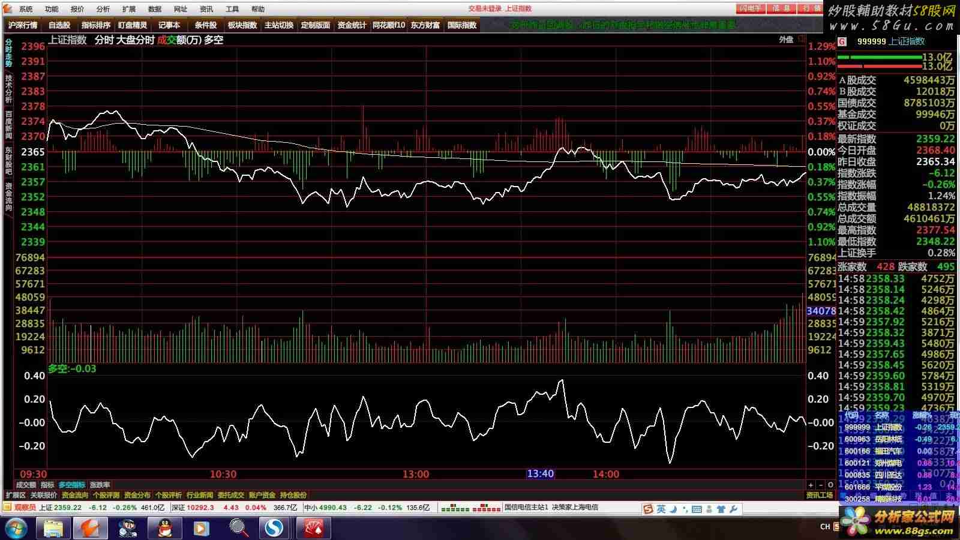Click the 闪电手 button

751,8
